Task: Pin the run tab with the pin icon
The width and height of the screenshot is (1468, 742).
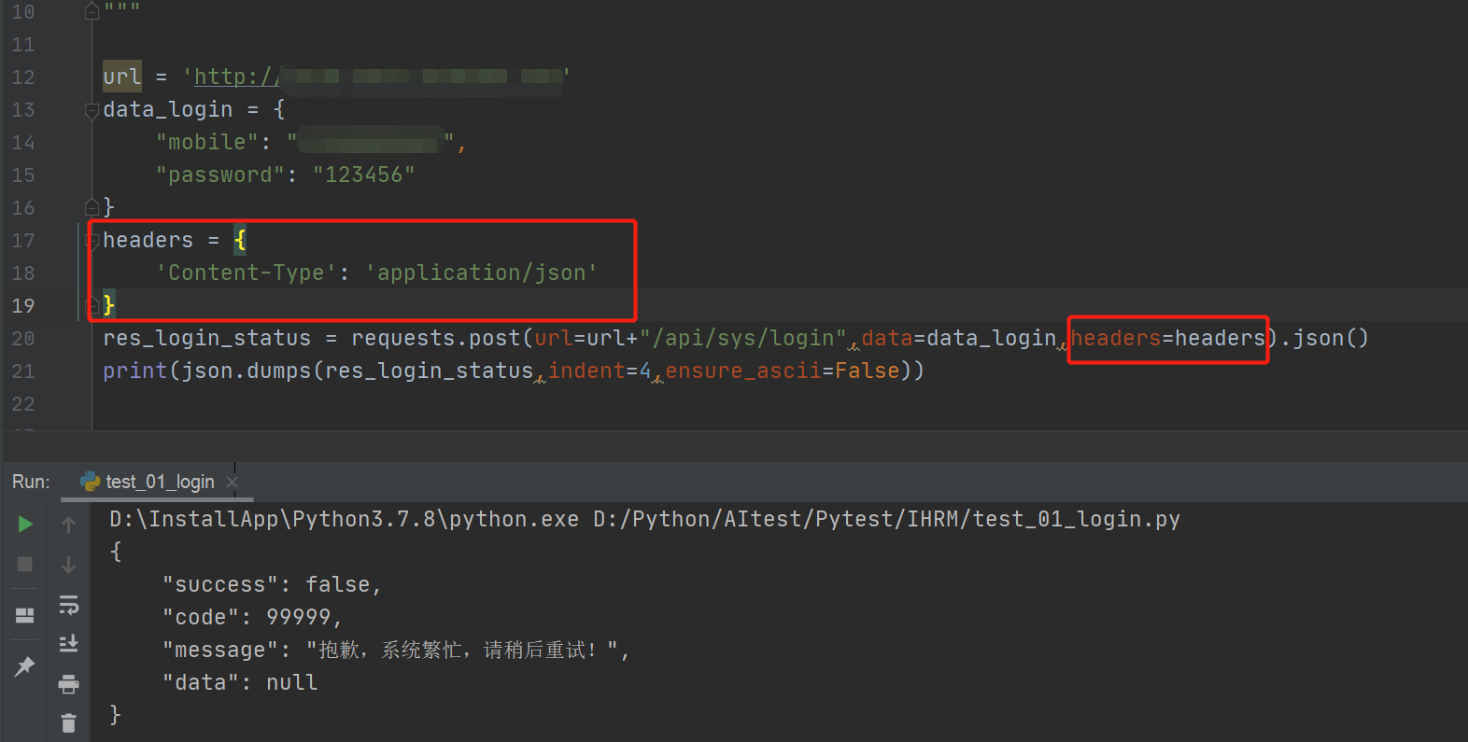Action: pos(25,665)
